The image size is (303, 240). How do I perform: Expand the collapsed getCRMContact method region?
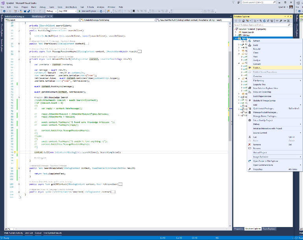[20, 183]
